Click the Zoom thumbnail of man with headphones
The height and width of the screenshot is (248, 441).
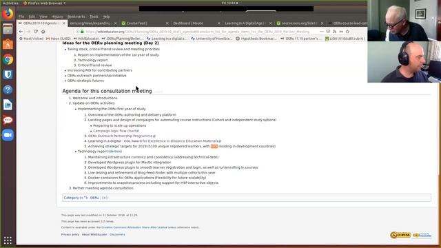(404, 62)
